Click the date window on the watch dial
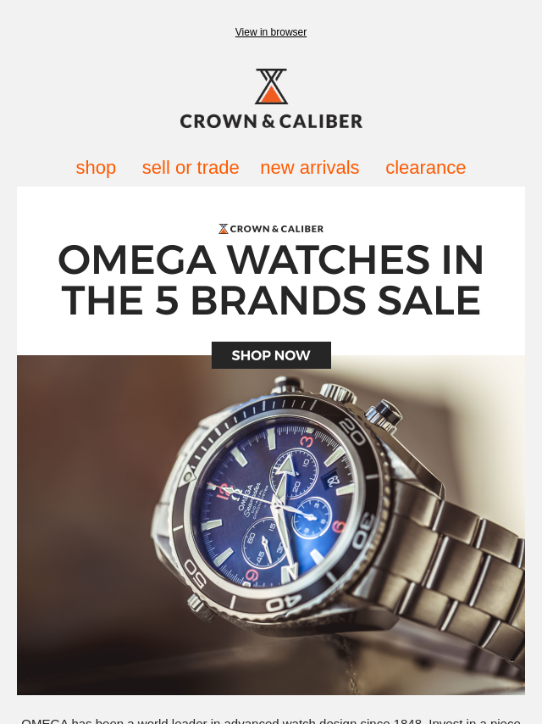Image resolution: width=542 pixels, height=724 pixels. 333,480
